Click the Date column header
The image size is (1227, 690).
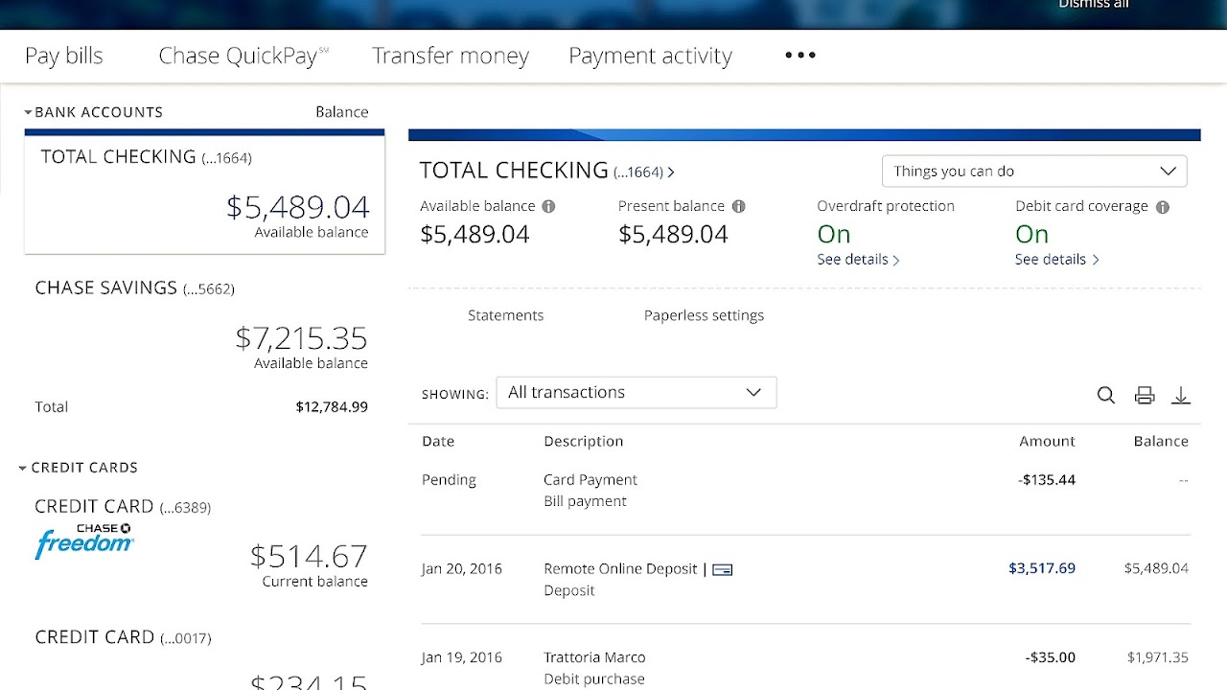438,442
